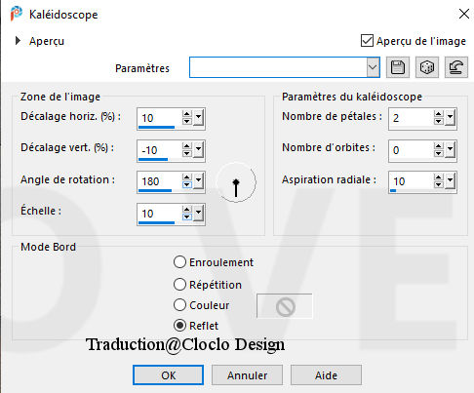
Task: Choose the Couleur edge mode option
Action: click(x=179, y=305)
